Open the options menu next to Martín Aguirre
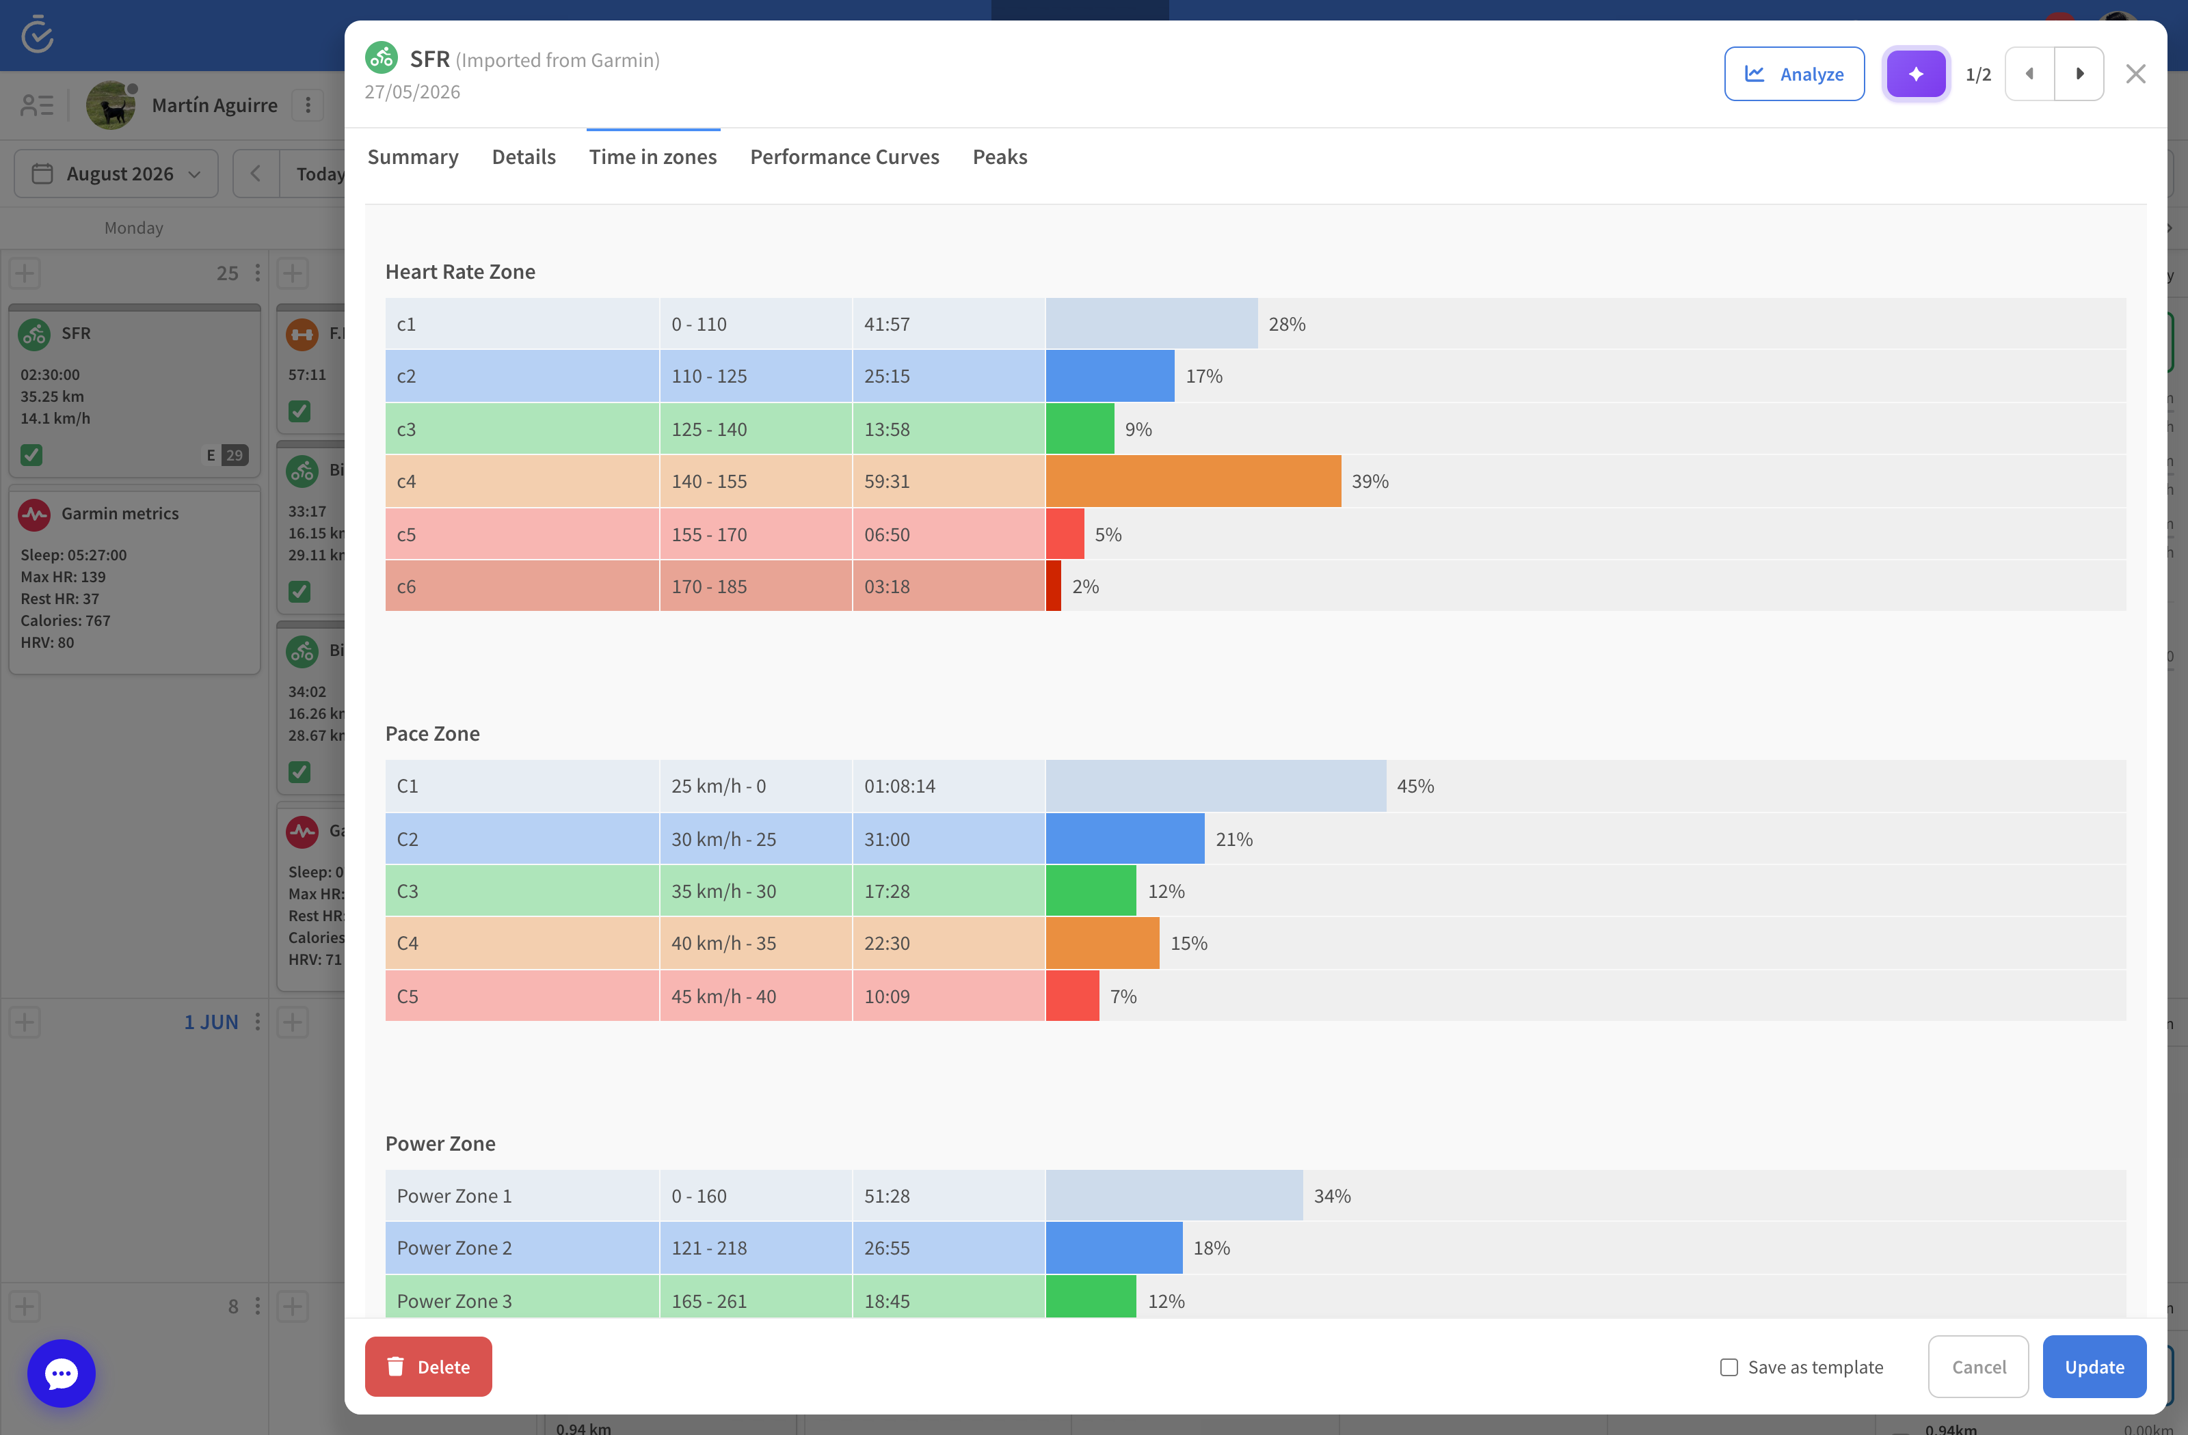Image resolution: width=2188 pixels, height=1435 pixels. pyautogui.click(x=308, y=106)
